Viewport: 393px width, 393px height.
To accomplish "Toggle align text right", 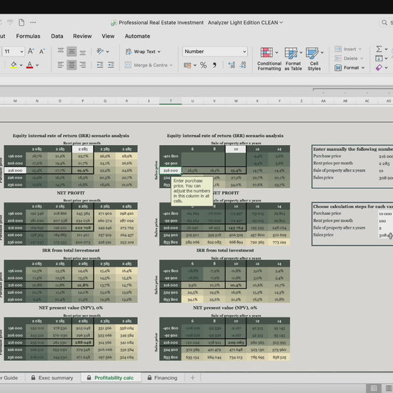I will (x=83, y=65).
